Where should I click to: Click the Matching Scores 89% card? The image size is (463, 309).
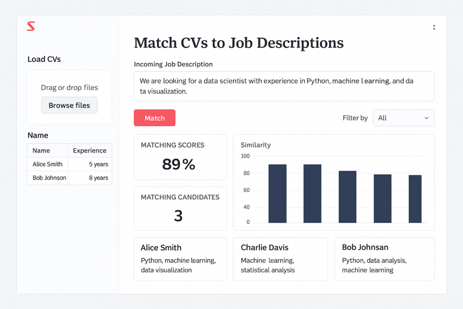tap(180, 157)
